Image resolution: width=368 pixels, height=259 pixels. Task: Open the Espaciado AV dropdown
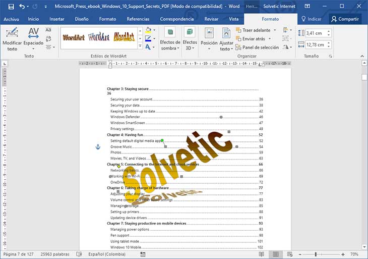(x=33, y=39)
